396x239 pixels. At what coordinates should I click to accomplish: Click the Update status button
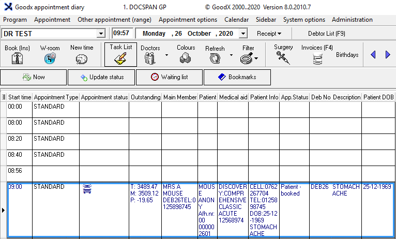pyautogui.click(x=101, y=77)
